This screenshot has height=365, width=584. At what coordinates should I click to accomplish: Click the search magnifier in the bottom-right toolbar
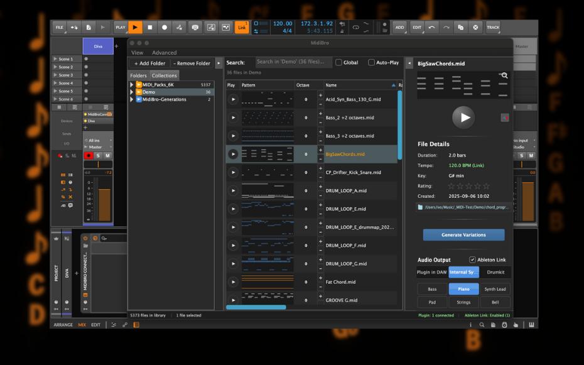(x=482, y=325)
